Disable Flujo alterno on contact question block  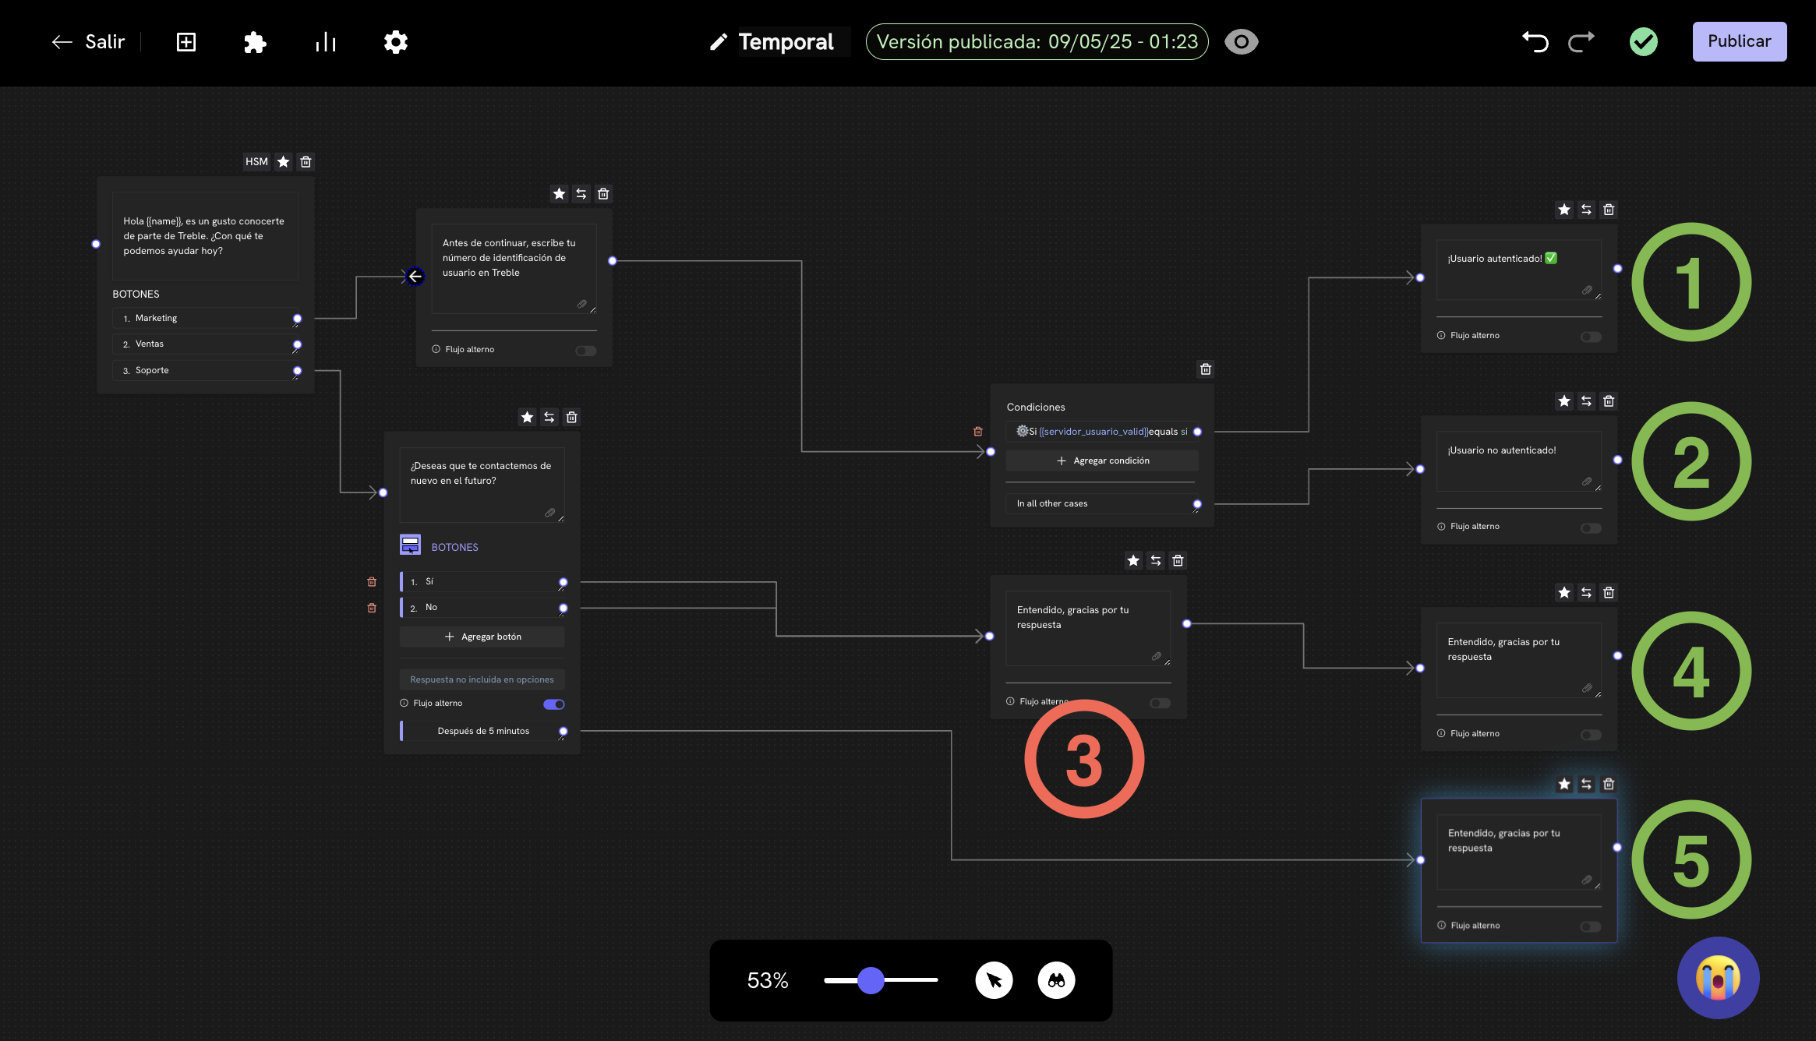pos(554,704)
